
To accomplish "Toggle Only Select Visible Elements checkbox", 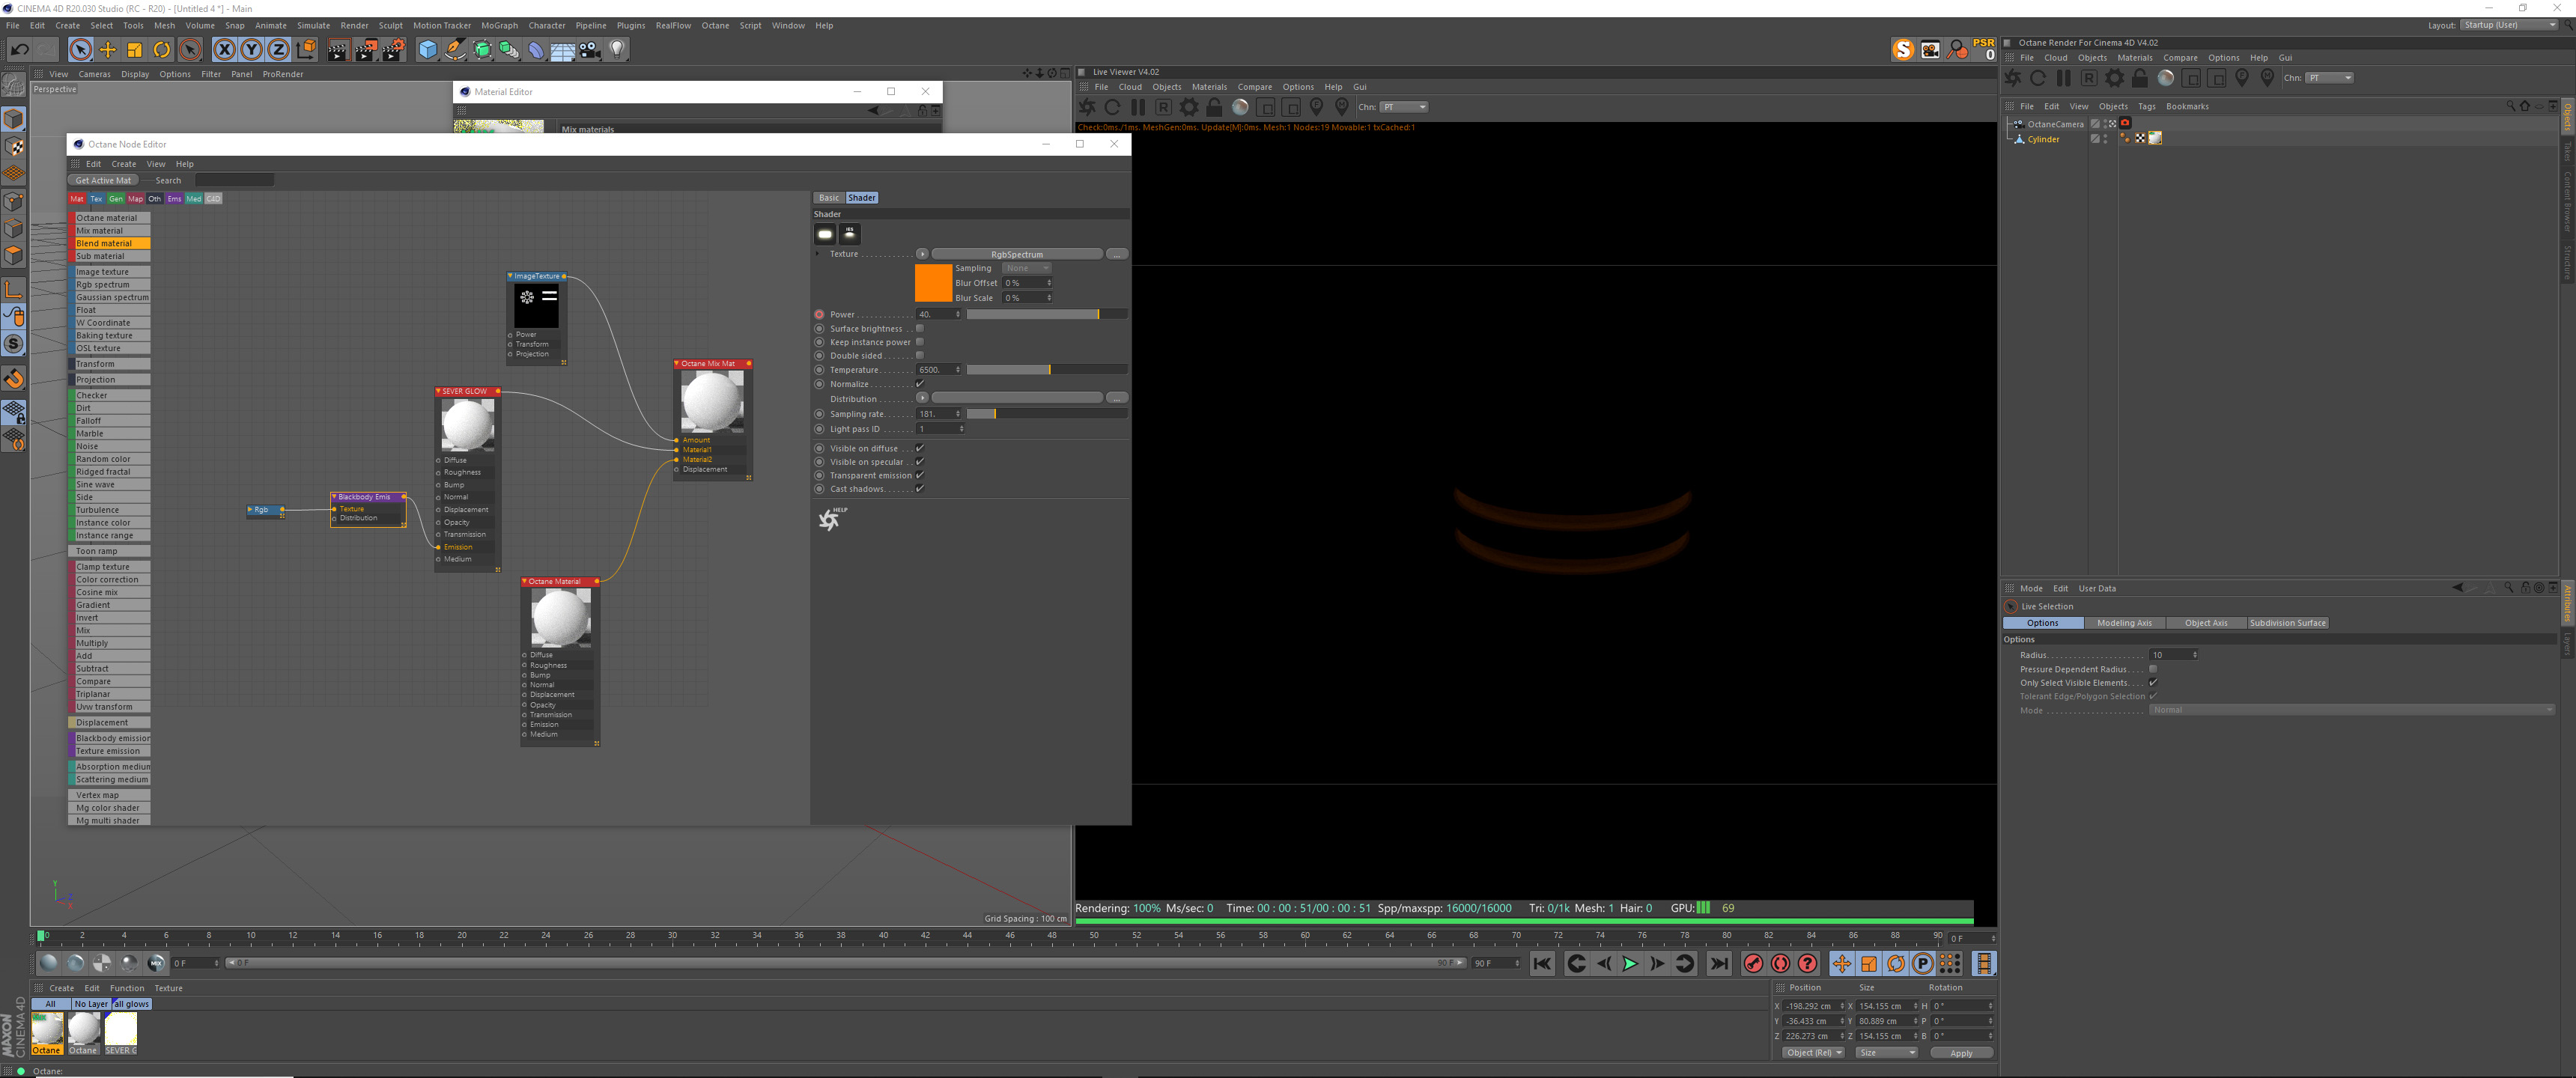I will pyautogui.click(x=2153, y=683).
